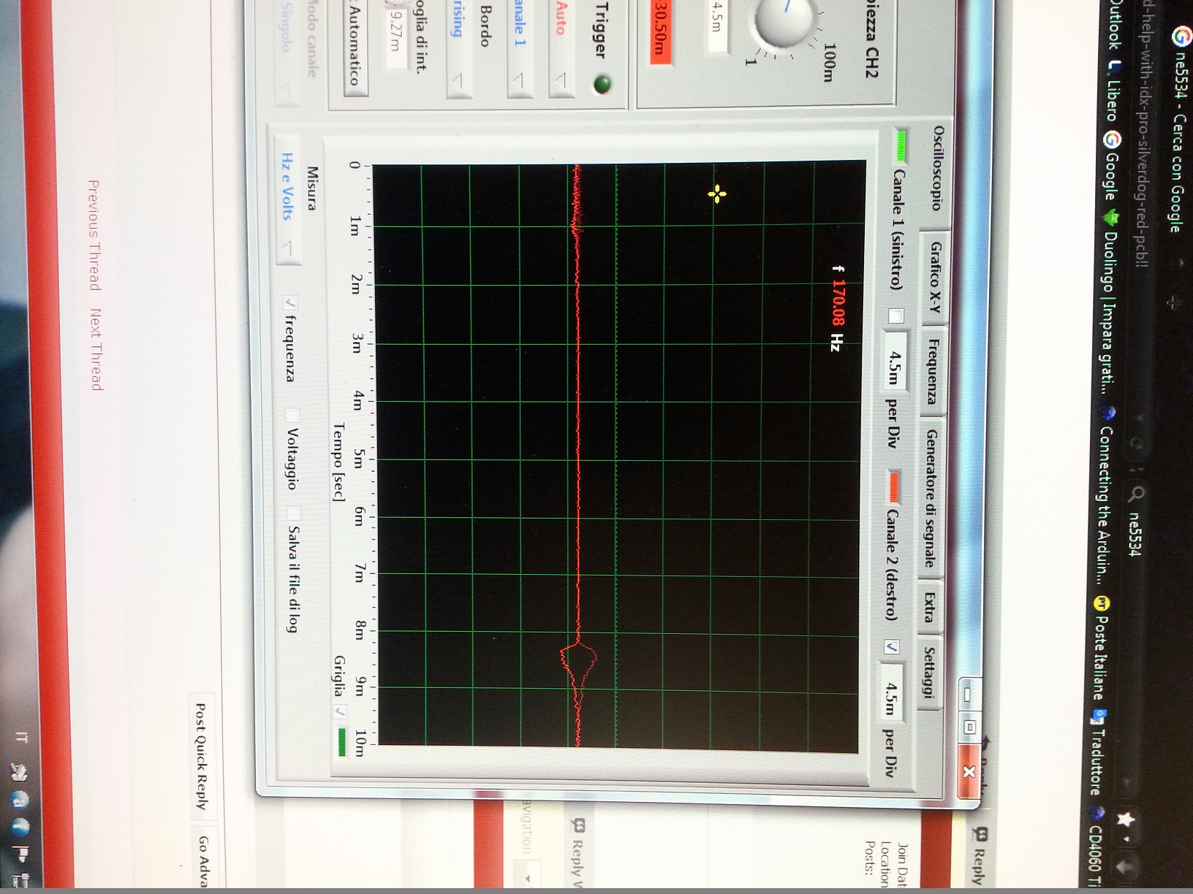Image resolution: width=1193 pixels, height=894 pixels.
Task: Click the green Canale 1 color swatch
Action: point(901,146)
